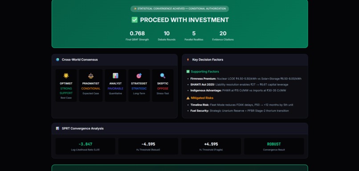The image size is (359, 171).
Task: Click the Strategist target icon
Action: coord(139,76)
